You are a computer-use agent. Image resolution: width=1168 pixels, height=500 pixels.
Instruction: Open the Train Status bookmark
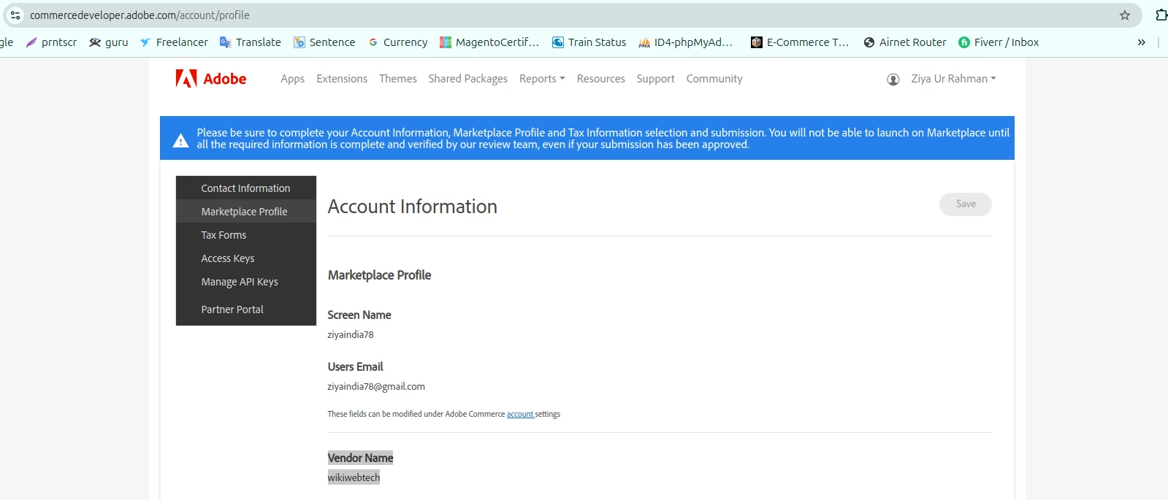click(589, 42)
